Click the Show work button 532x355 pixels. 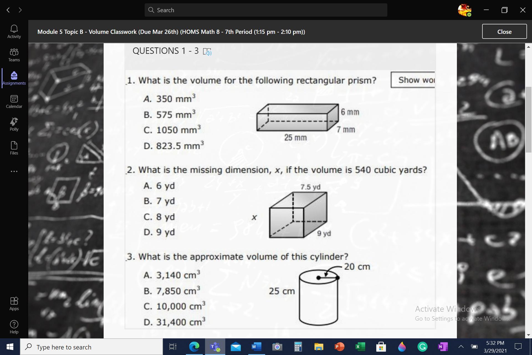(413, 80)
